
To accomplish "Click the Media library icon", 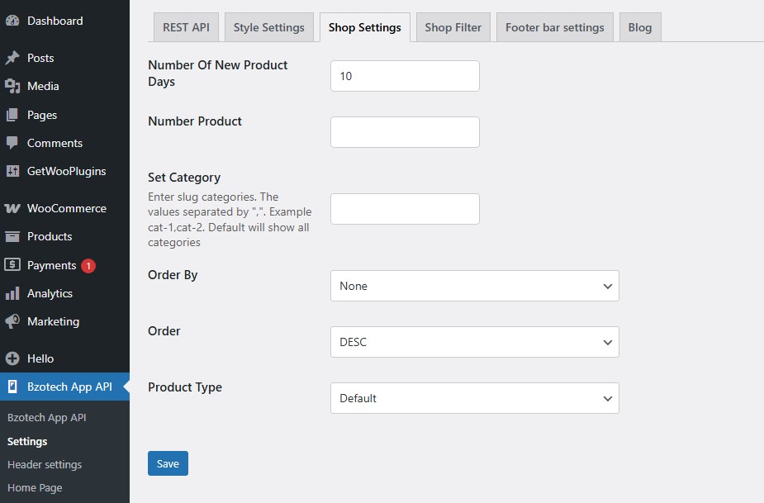I will coord(12,86).
